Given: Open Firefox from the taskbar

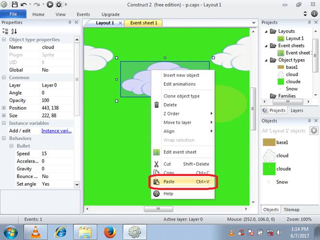Looking at the screenshot, I should (x=110, y=232).
